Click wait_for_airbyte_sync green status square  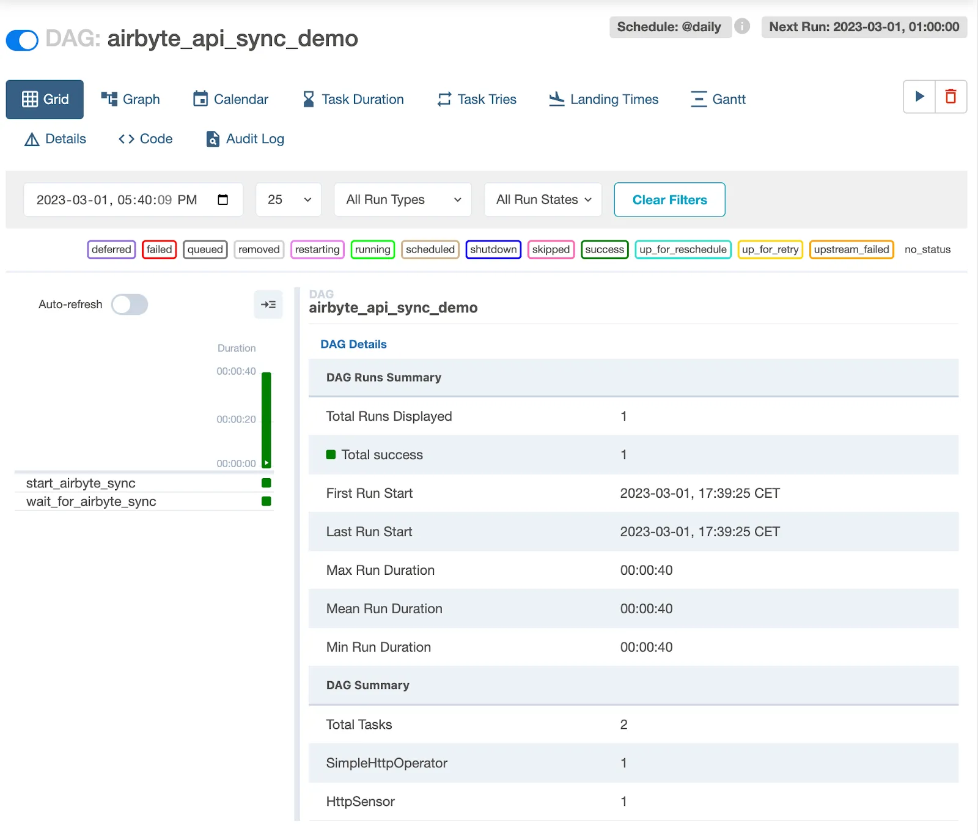(x=267, y=501)
